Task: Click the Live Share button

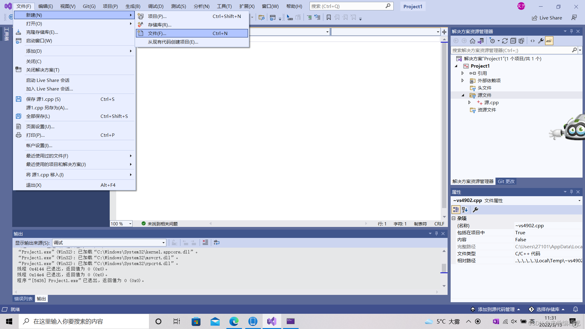Action: tap(547, 18)
